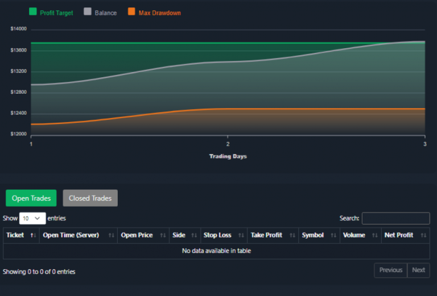This screenshot has width=437, height=296.
Task: Switch to Closed Trades tab
Action: pyautogui.click(x=90, y=198)
